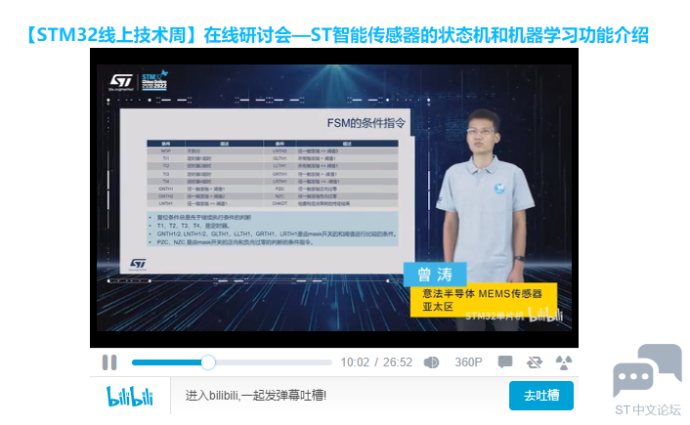Screen dimensions: 690x425
Task: Click the danmaku input text field
Action: pyautogui.click(x=339, y=396)
